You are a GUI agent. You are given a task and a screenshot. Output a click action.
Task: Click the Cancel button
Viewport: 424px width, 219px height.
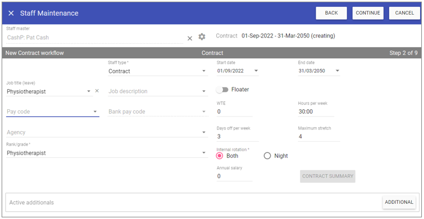pyautogui.click(x=404, y=13)
